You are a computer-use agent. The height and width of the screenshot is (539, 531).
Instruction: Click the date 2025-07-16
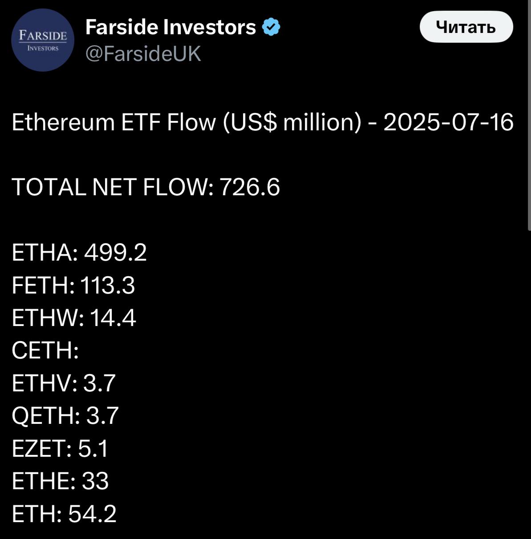pos(448,122)
